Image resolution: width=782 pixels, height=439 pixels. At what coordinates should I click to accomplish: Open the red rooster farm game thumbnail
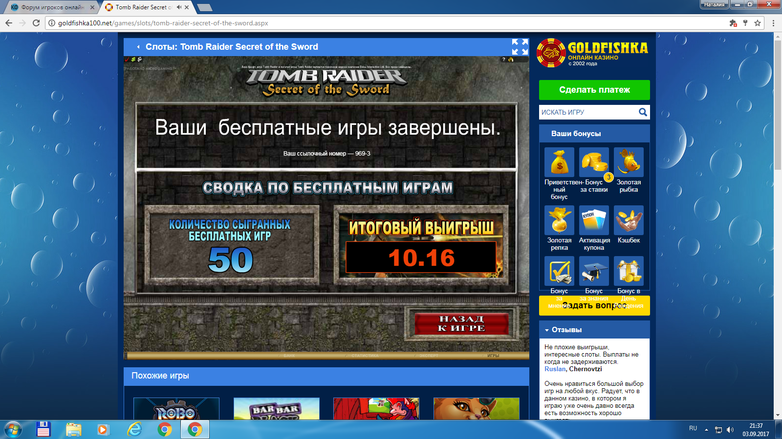point(376,409)
